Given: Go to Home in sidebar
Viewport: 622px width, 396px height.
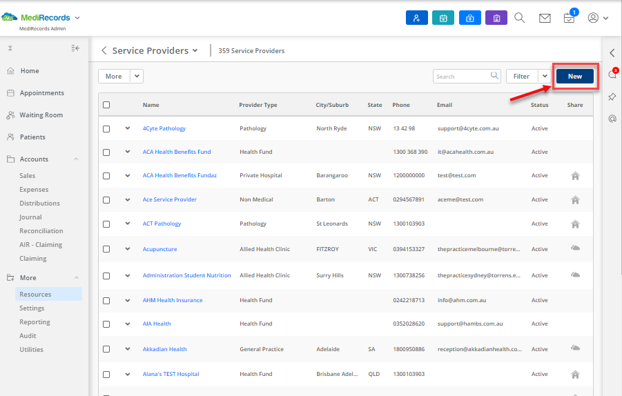Looking at the screenshot, I should click(30, 70).
